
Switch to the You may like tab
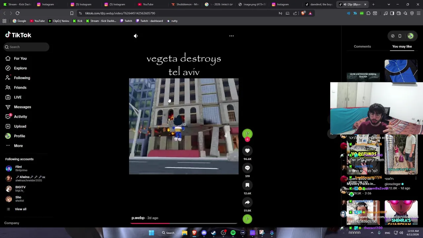pos(402,47)
